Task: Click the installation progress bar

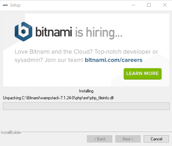Action: pyautogui.click(x=86, y=106)
